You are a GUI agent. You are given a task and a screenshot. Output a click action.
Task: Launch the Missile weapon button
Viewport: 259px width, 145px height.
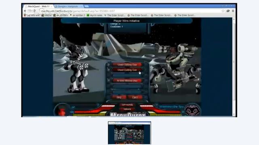coord(127,81)
